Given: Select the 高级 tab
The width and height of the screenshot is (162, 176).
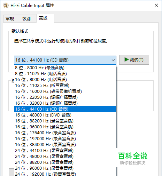Looking at the screenshot, I should coord(45,18).
